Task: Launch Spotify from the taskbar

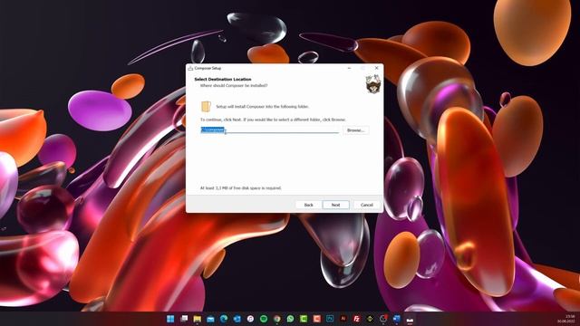Action: tap(264, 319)
